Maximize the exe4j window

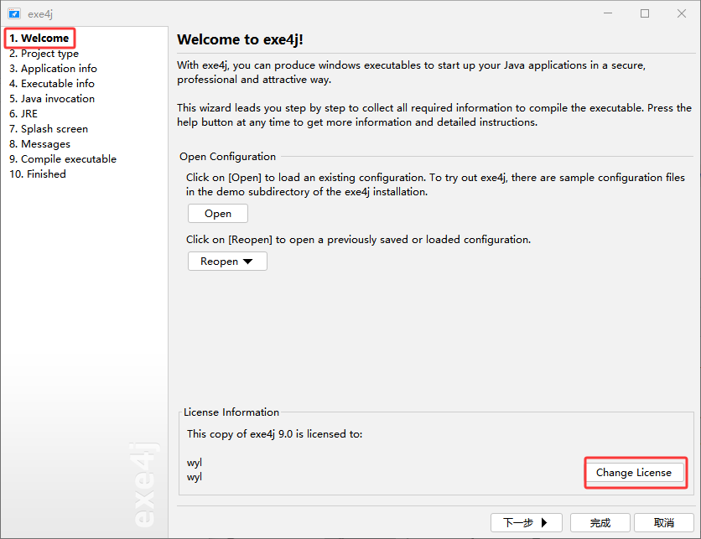pyautogui.click(x=645, y=13)
